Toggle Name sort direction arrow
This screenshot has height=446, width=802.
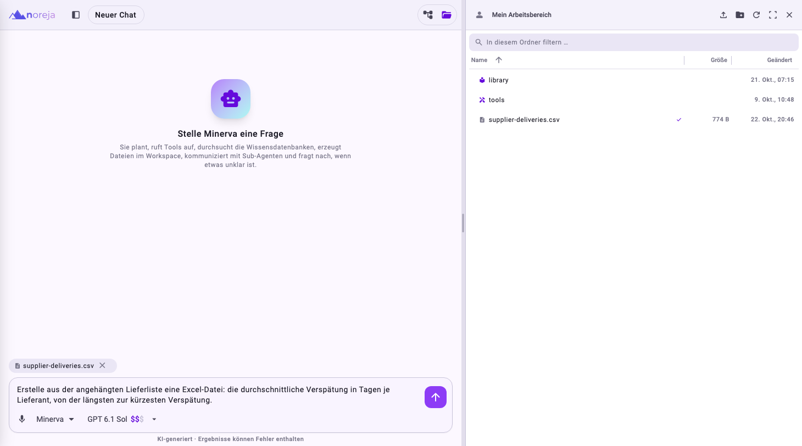(499, 60)
